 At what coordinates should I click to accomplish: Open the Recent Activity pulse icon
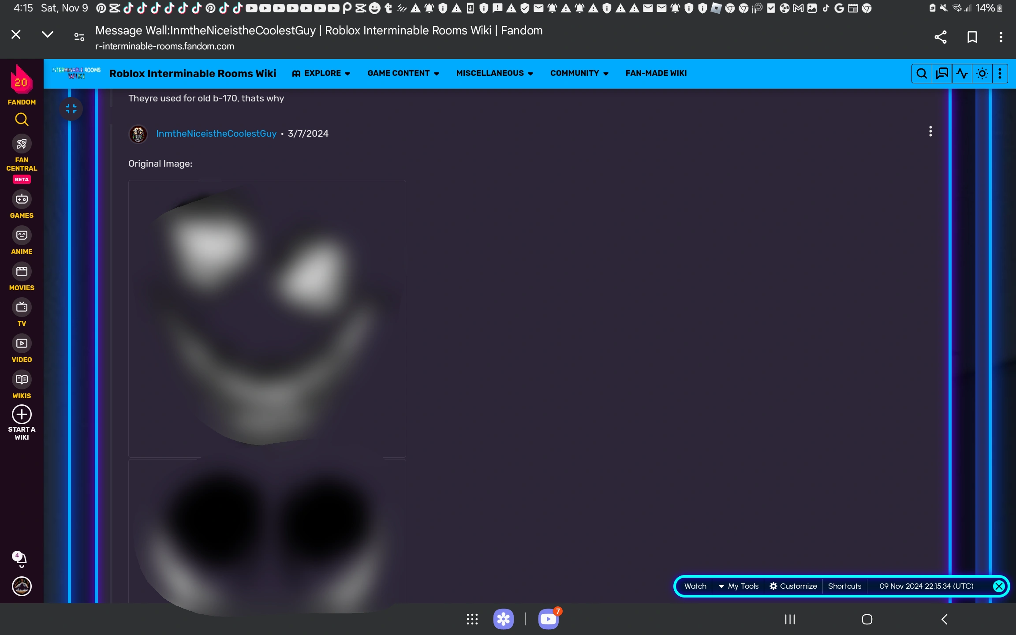click(x=962, y=74)
